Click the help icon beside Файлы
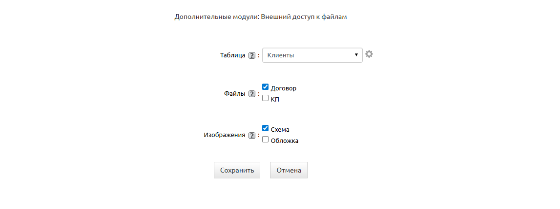 (252, 94)
